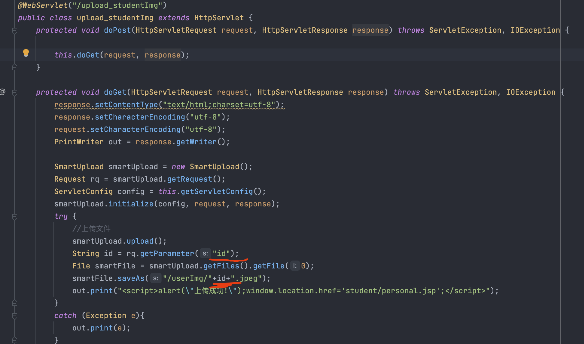Collapse the try block fold marker
The height and width of the screenshot is (344, 584).
point(15,217)
